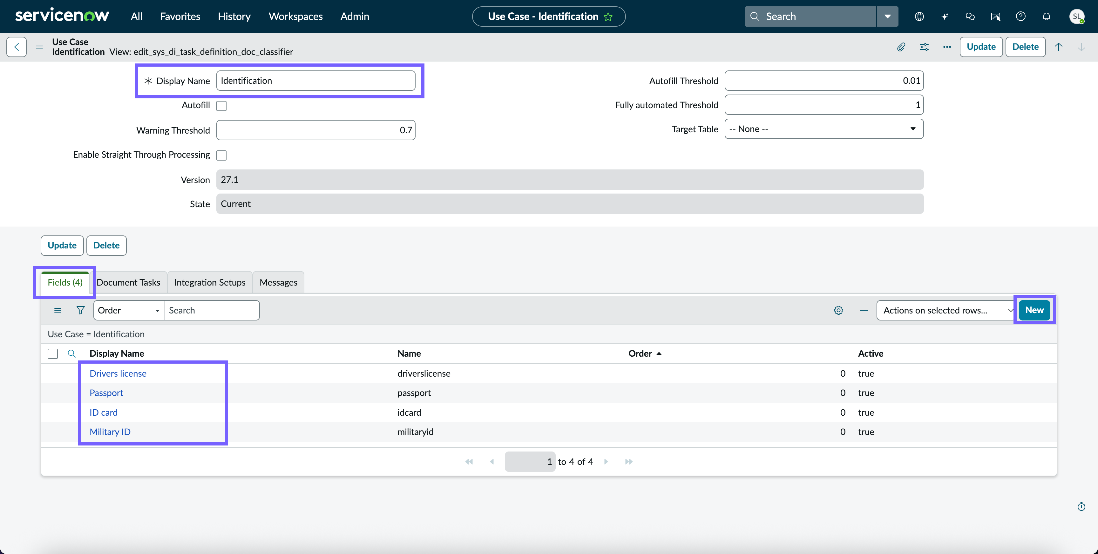Click the Warning Threshold input field
The height and width of the screenshot is (554, 1098).
tap(316, 130)
